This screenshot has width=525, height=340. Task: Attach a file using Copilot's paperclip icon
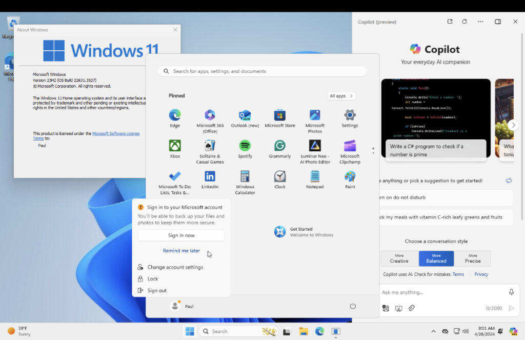pyautogui.click(x=411, y=308)
